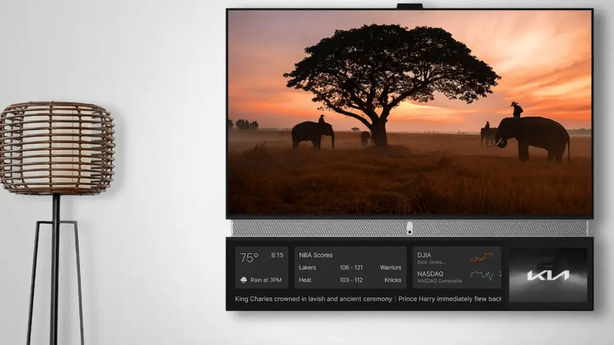Click the camera lens on the soundbar
This screenshot has height=345, width=614.
[x=409, y=228]
